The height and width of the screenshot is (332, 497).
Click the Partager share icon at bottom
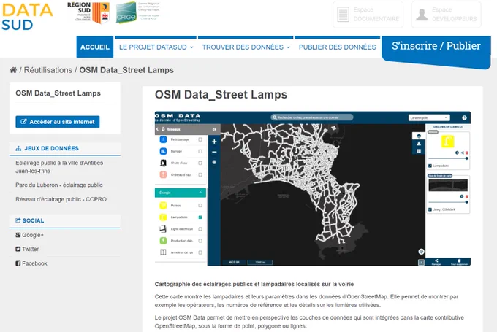pyautogui.click(x=436, y=262)
